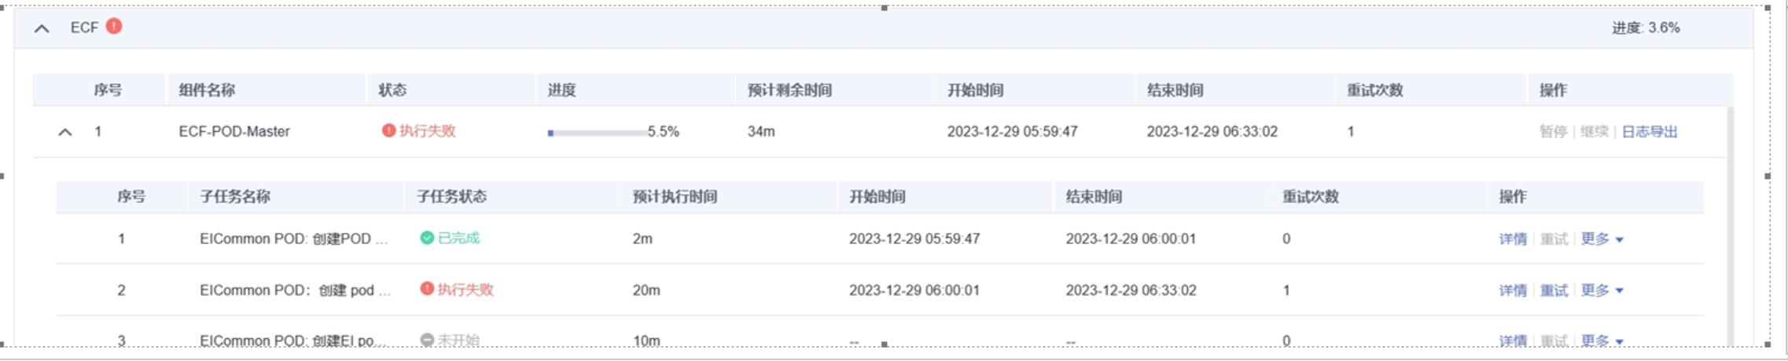Click the 状态 column header
The image size is (1788, 361).
[x=392, y=90]
